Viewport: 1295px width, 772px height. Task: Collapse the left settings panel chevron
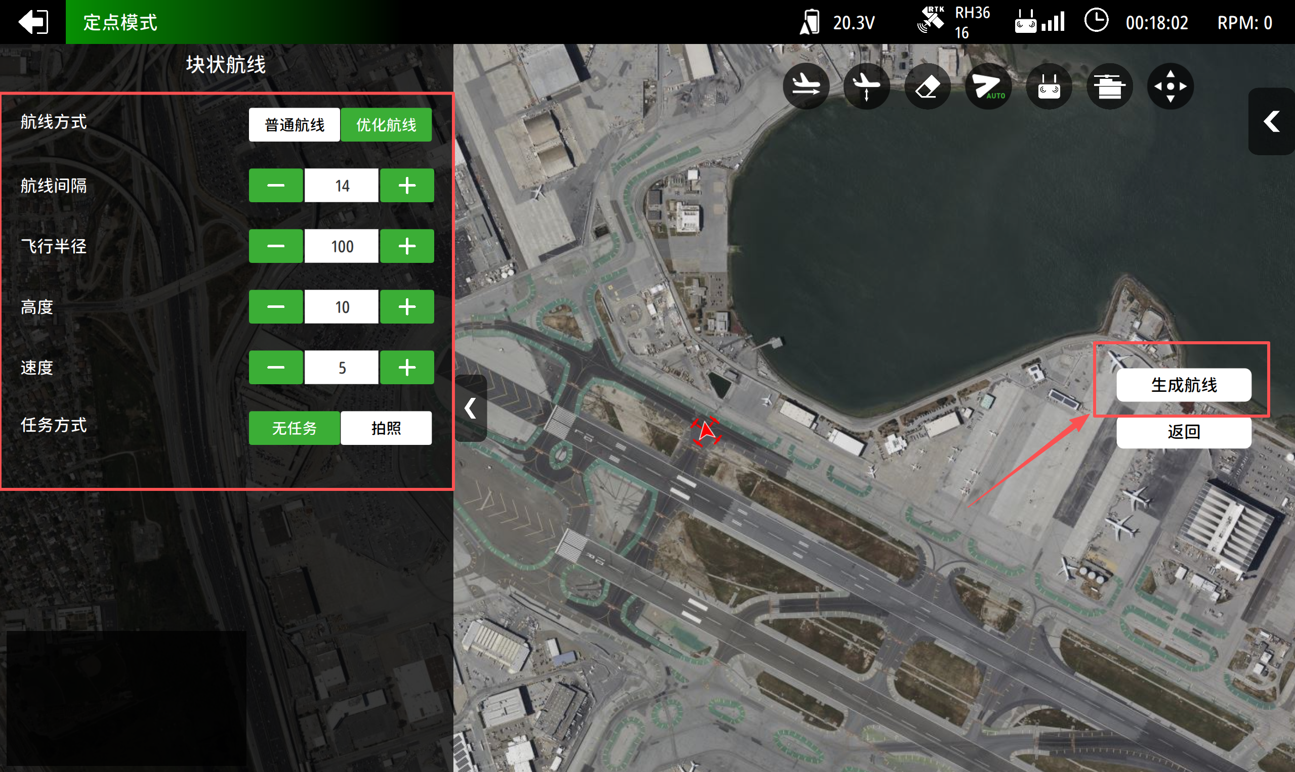(470, 408)
